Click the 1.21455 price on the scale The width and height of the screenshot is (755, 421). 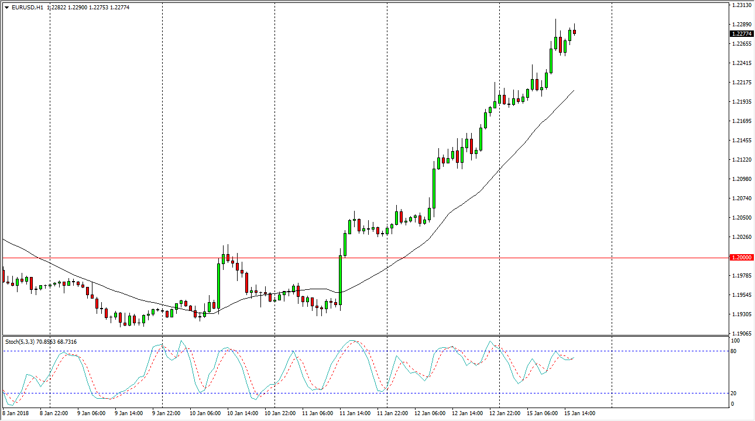click(x=742, y=141)
